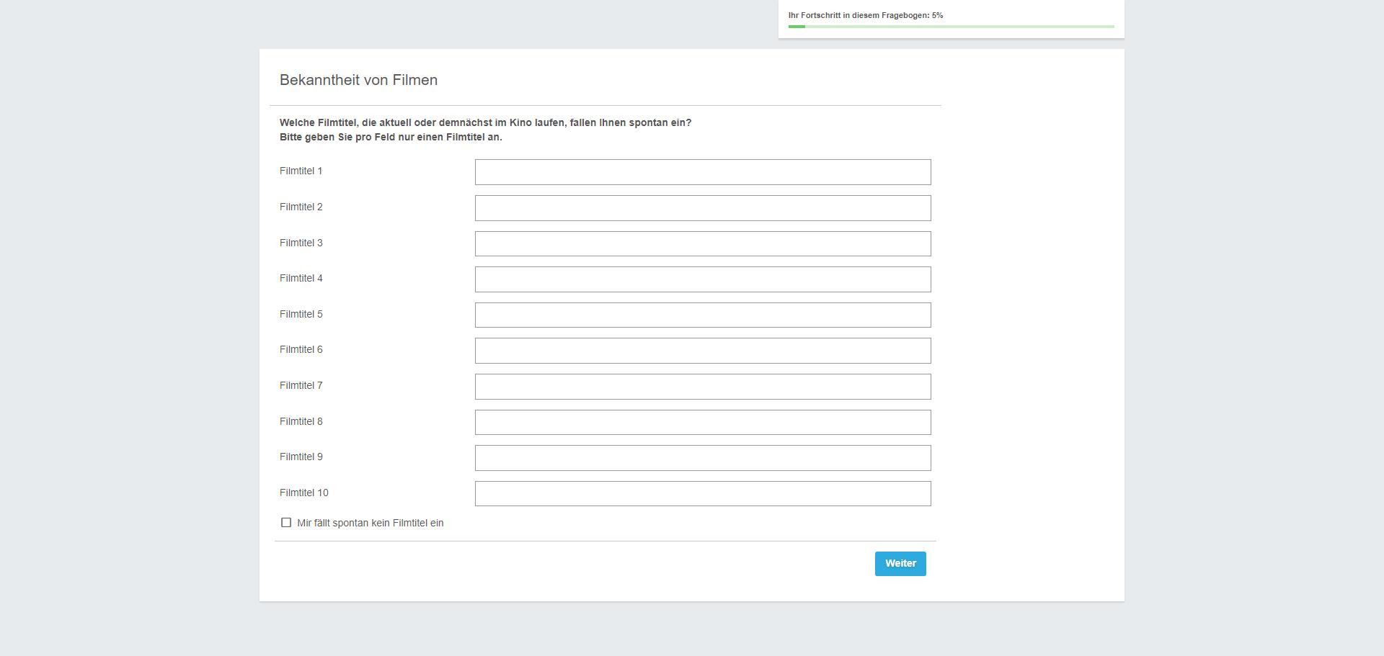This screenshot has height=656, width=1384.
Task: Click the Filmtitel 2 input field
Action: (x=703, y=208)
